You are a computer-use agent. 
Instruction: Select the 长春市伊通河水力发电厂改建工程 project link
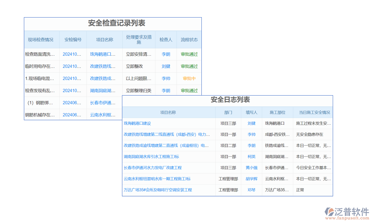coord(153,168)
